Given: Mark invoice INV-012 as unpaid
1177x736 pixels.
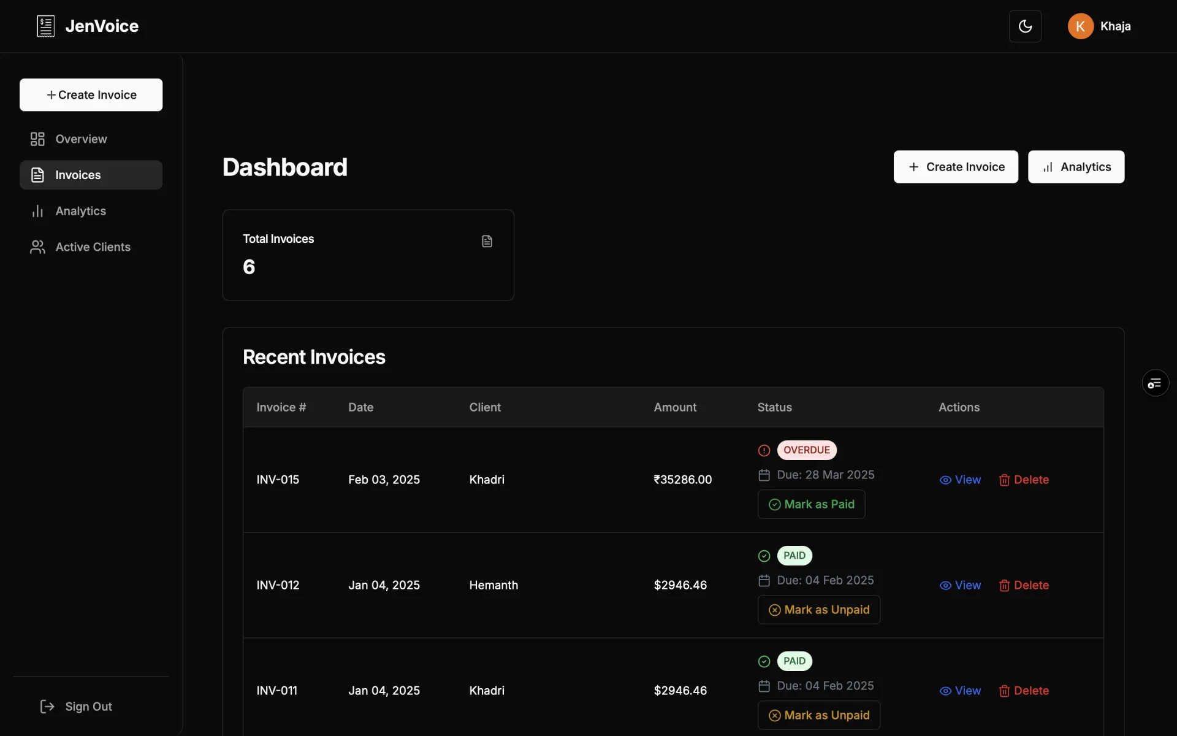Looking at the screenshot, I should 818,610.
